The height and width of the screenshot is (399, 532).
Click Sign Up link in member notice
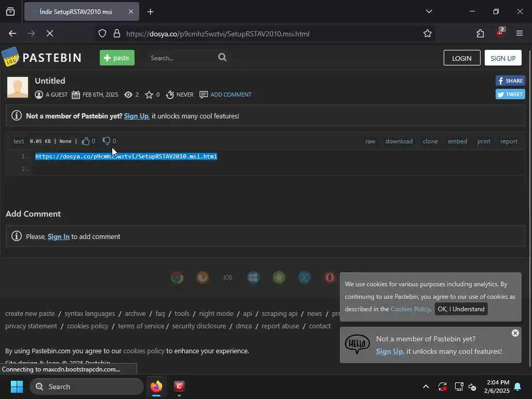tap(136, 116)
